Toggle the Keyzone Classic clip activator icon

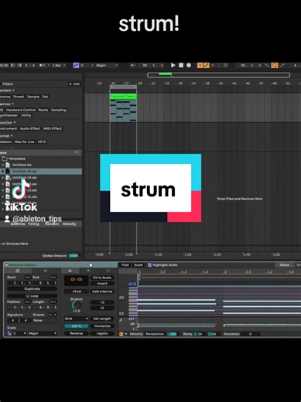(x=7, y=265)
